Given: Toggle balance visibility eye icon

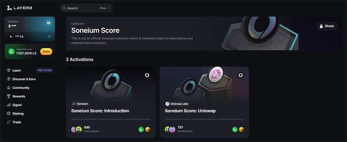Looking at the screenshot, I should [x=48, y=23].
